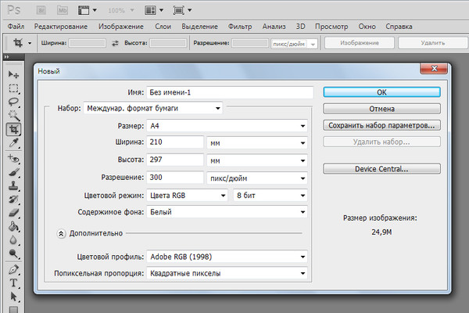Open the Adobe RGB (1998) profile dropdown
The image size is (469, 313).
(227, 257)
